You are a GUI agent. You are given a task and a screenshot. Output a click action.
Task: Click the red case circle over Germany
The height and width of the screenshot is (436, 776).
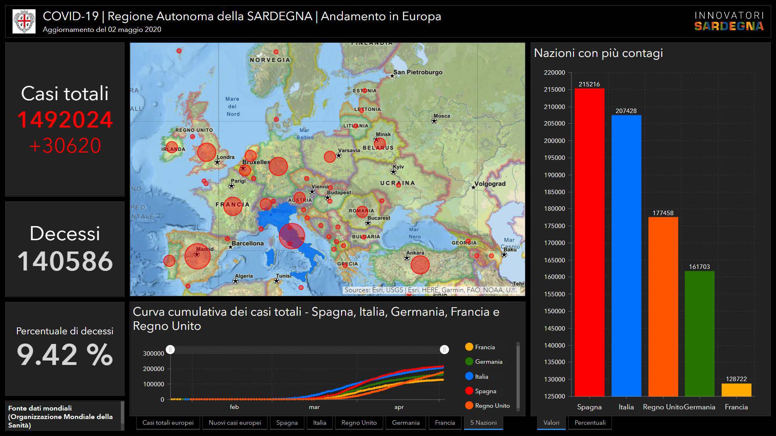(x=278, y=166)
